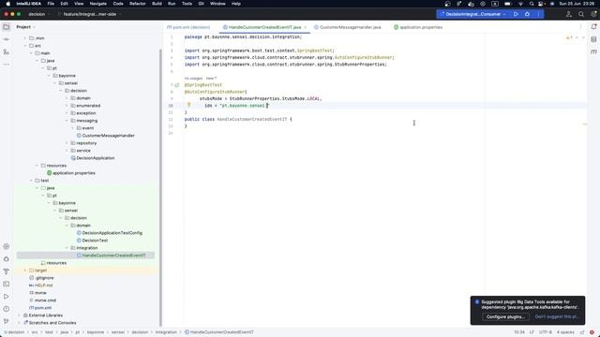The image size is (600, 337).
Task: Expand External Libraries node
Action: 20,315
